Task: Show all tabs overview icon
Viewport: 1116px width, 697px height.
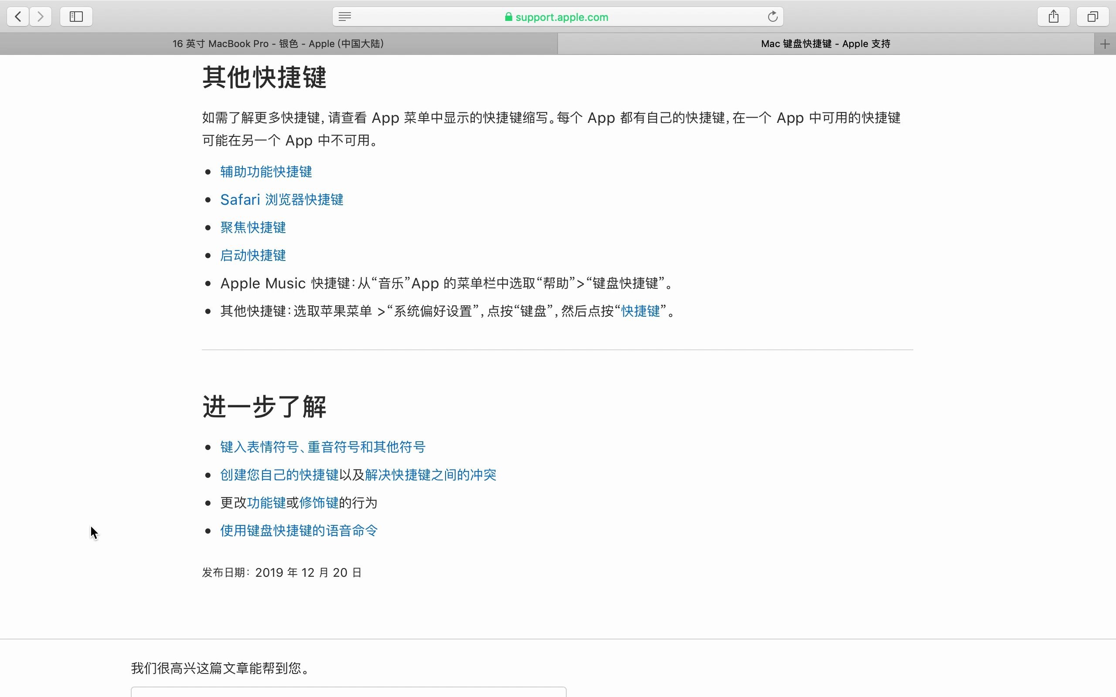Action: click(x=1092, y=17)
